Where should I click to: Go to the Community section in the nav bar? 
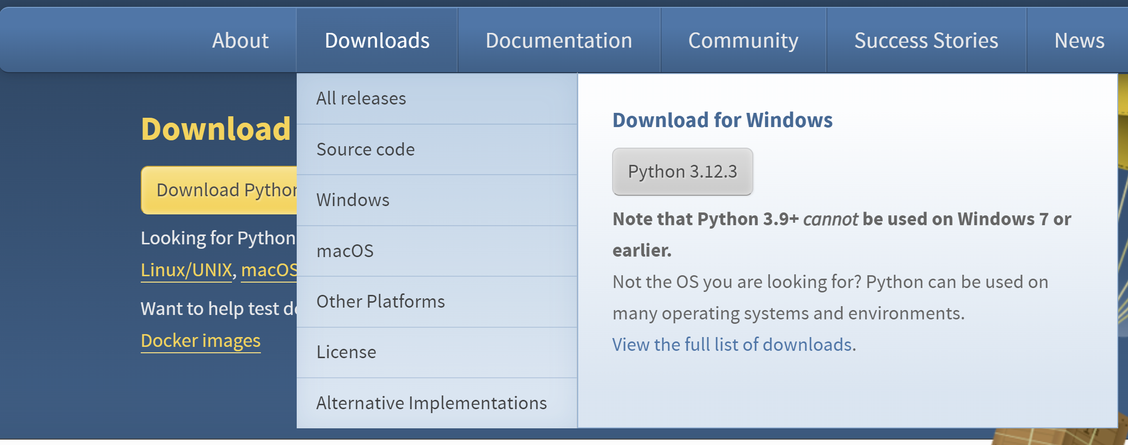(x=743, y=41)
